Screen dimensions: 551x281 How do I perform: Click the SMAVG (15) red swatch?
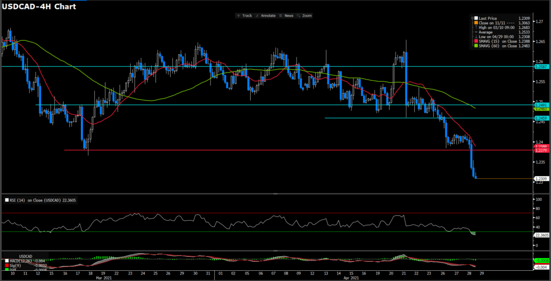(476, 41)
